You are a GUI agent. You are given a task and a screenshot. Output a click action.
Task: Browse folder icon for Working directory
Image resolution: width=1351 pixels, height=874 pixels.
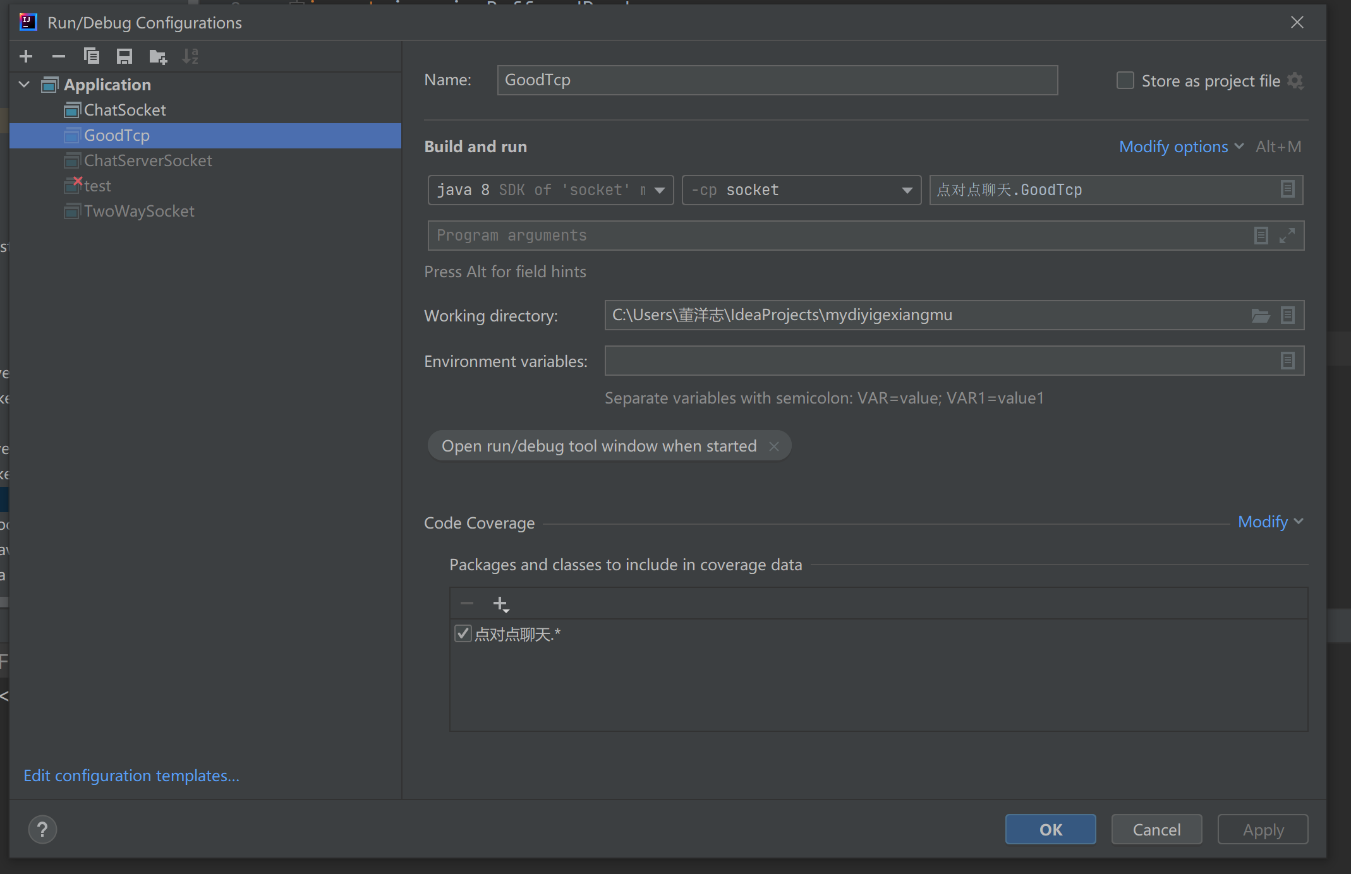[1261, 315]
